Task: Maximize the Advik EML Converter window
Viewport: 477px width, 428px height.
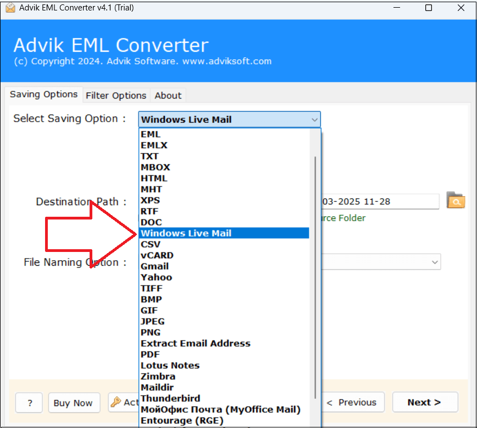Action: pos(428,8)
